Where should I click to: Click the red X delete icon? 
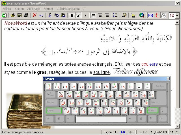(35, 15)
